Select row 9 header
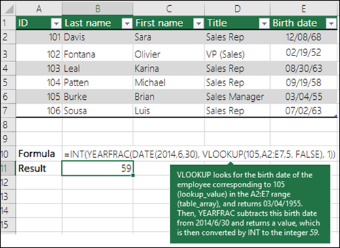The width and height of the screenshot is (340, 248). pyautogui.click(x=8, y=139)
